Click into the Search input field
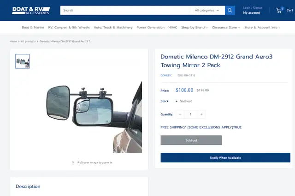Viewport: 295px width, 196px height. coord(125,10)
